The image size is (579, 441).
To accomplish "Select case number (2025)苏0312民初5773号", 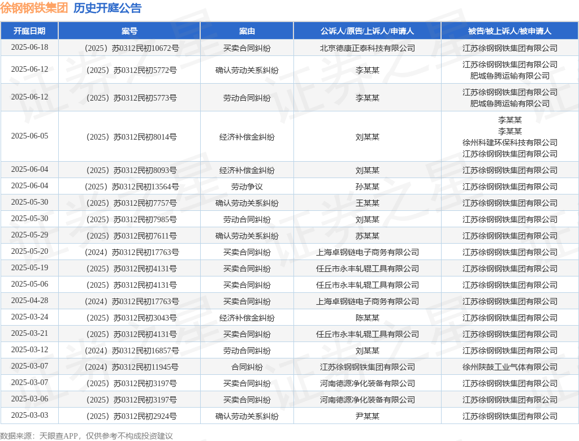I will click(x=131, y=98).
